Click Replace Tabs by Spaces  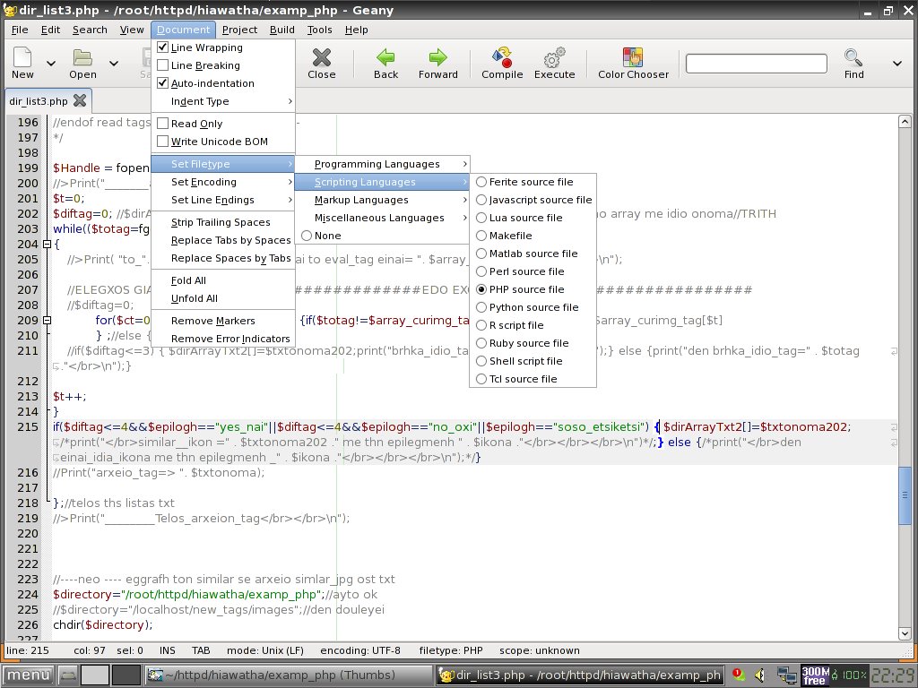click(x=223, y=240)
